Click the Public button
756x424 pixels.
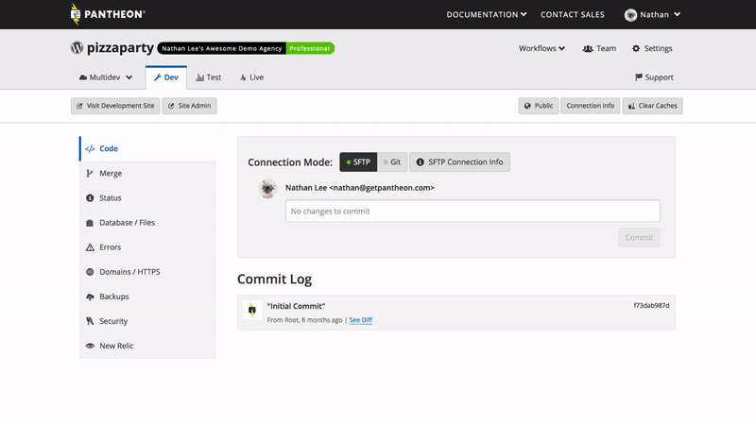(539, 106)
